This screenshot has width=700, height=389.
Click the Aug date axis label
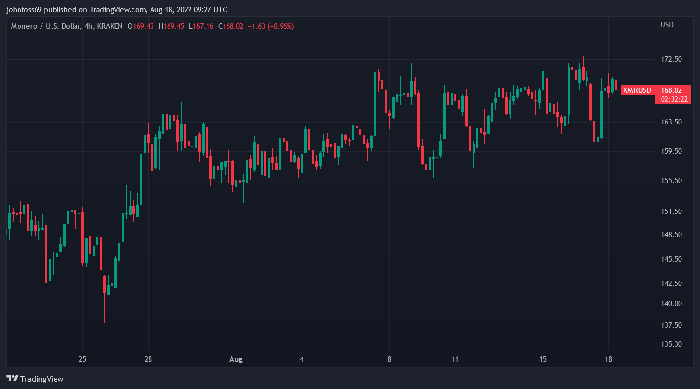coord(236,359)
